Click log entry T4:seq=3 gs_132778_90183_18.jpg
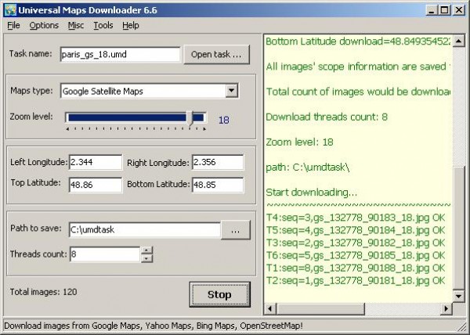Viewport: 470px width, 335px height. click(356, 218)
